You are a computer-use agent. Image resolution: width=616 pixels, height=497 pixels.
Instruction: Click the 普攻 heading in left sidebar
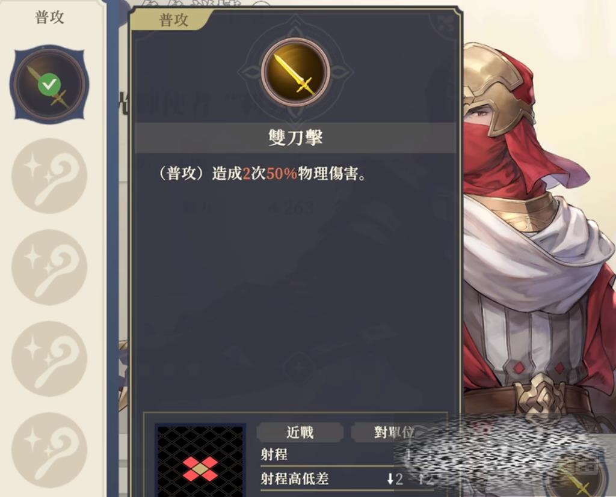(x=49, y=17)
